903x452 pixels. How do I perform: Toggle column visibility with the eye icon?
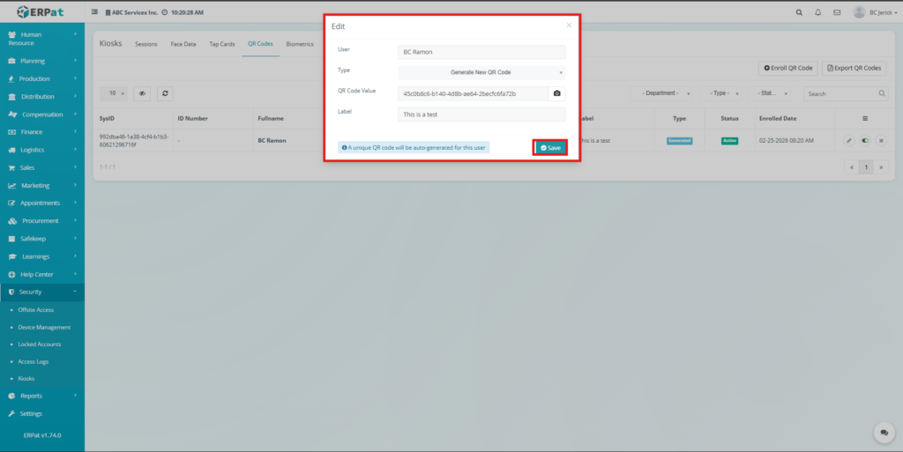[143, 93]
